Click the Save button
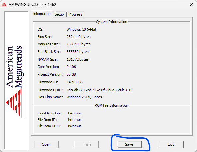This screenshot has height=152, width=197. click(x=129, y=144)
